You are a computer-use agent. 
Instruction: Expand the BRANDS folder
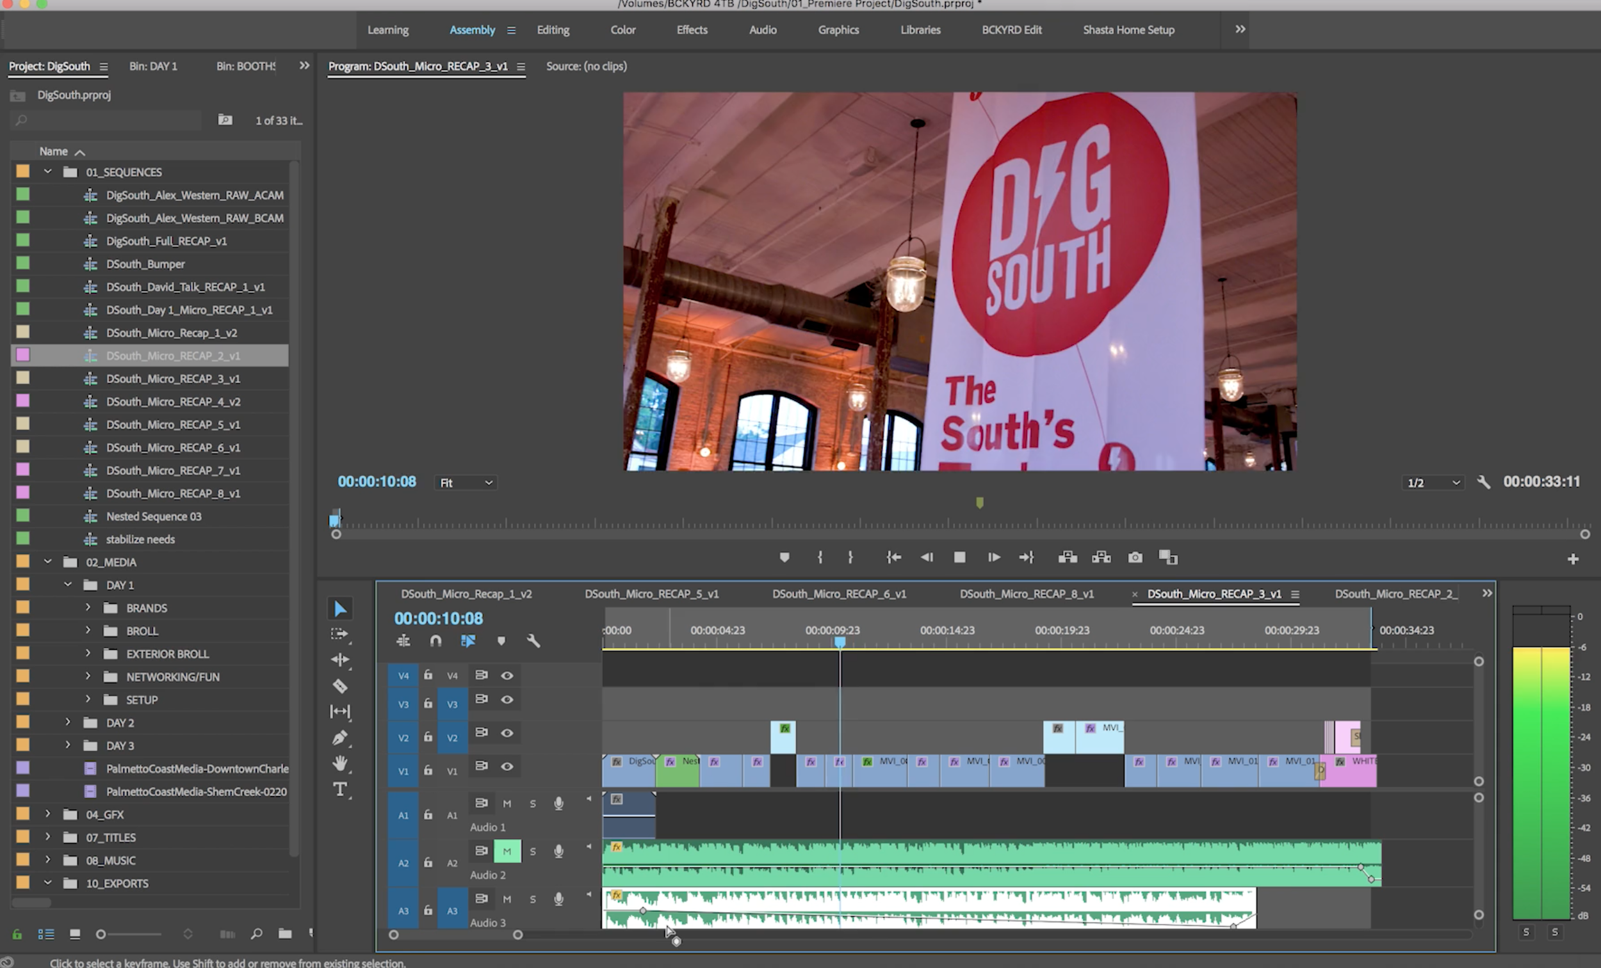(88, 608)
